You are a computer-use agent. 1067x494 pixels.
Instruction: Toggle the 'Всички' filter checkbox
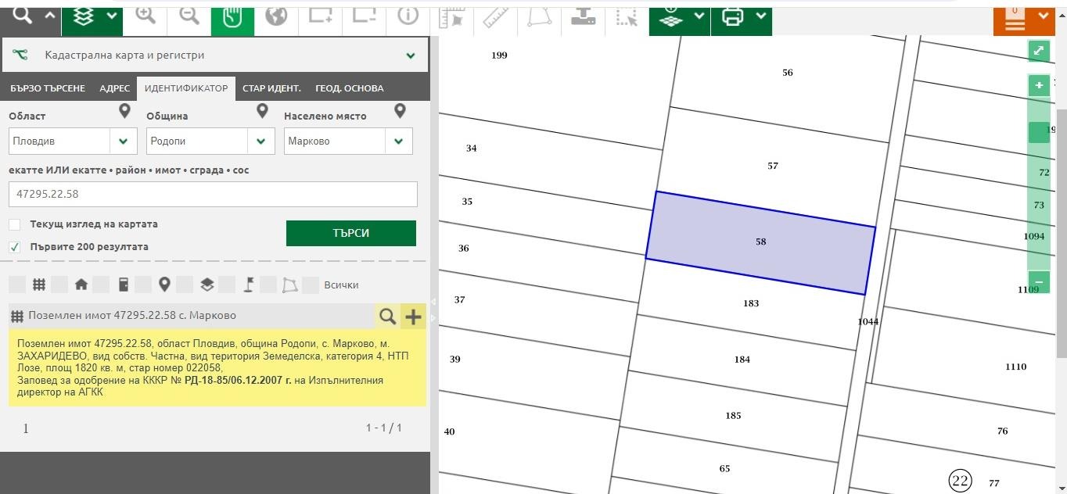point(311,285)
